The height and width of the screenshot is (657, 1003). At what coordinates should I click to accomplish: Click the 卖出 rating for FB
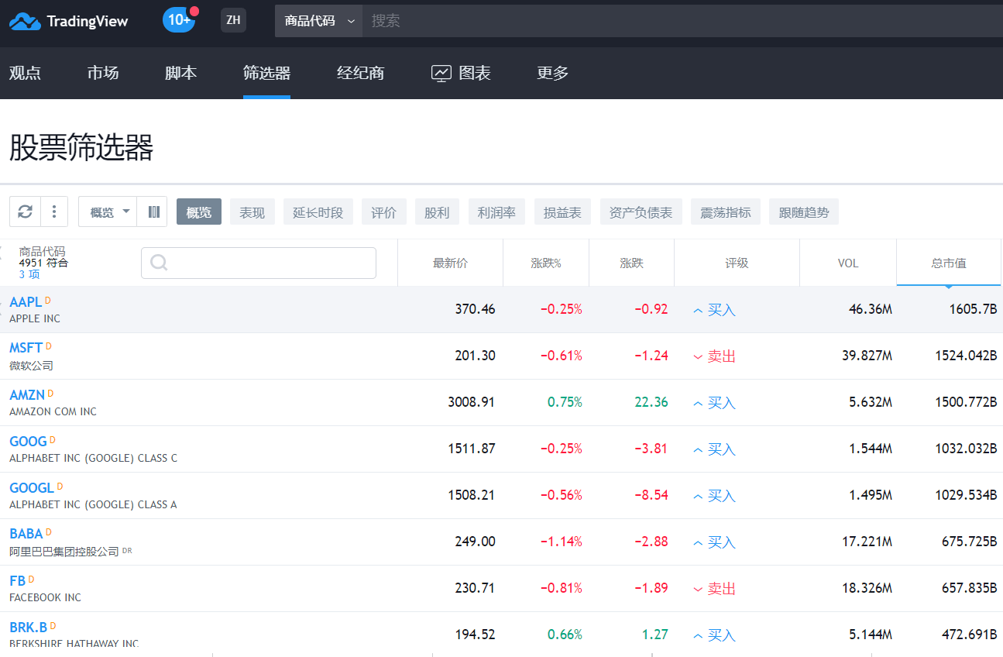point(714,589)
